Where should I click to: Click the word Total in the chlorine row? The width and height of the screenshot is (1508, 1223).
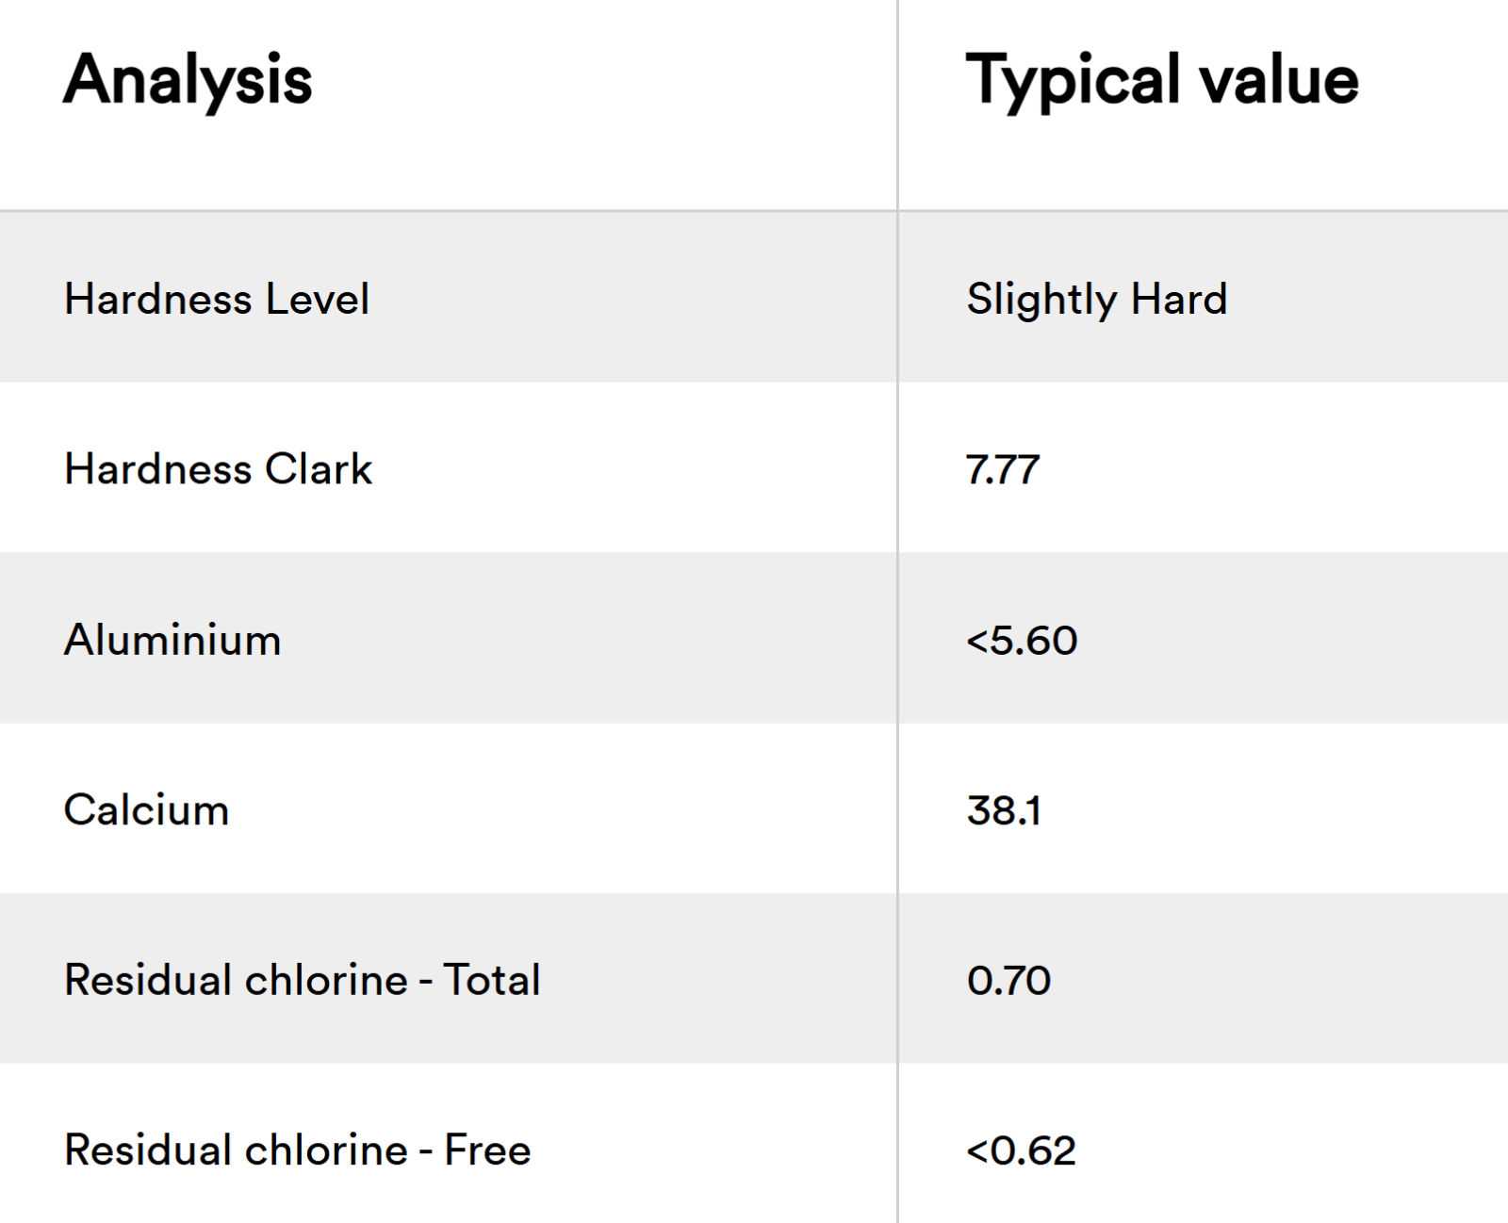coord(492,980)
